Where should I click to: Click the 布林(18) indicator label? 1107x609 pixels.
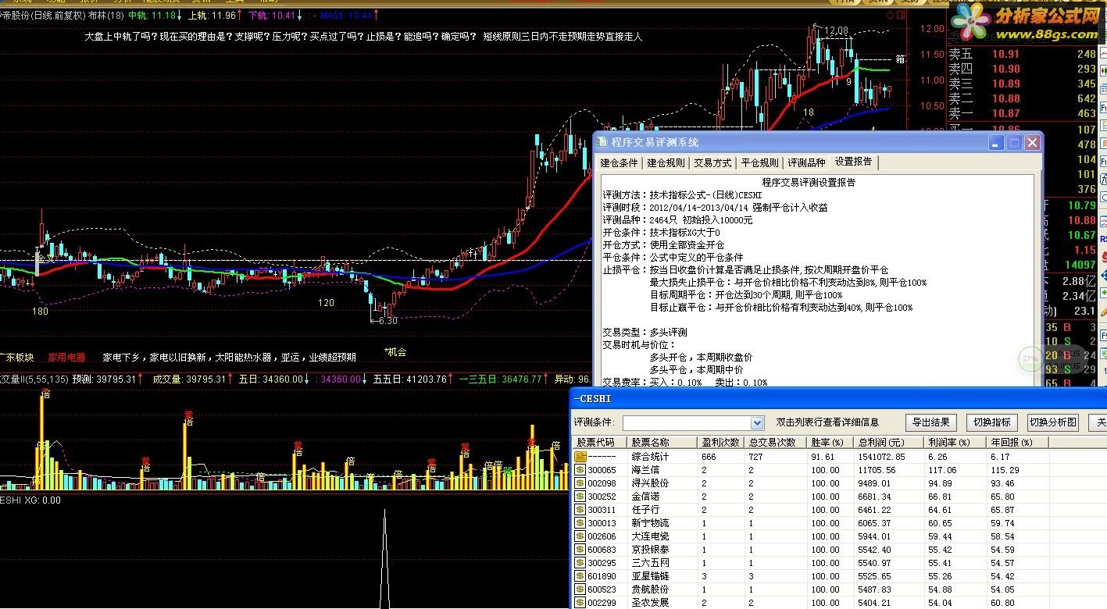pyautogui.click(x=105, y=15)
